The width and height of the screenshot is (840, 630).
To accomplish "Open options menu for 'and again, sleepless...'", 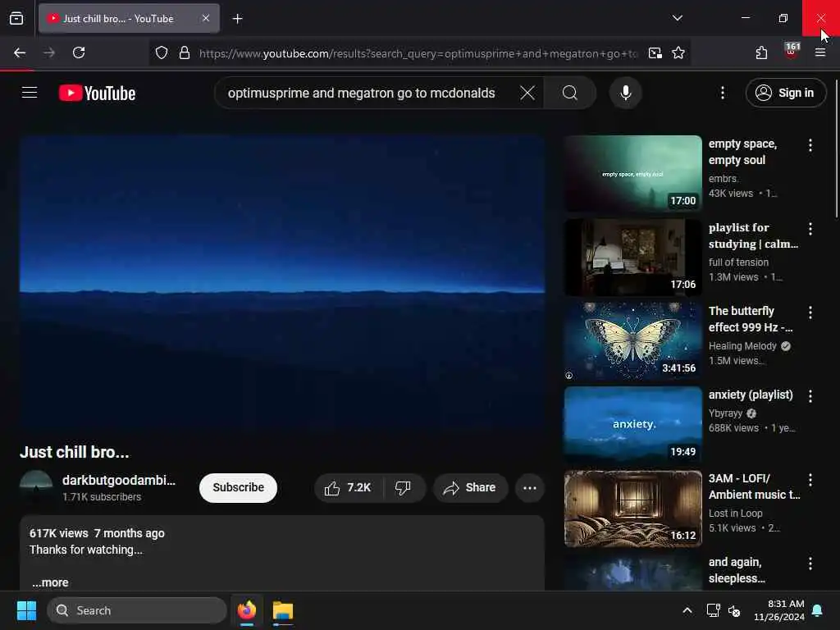I will point(810,563).
